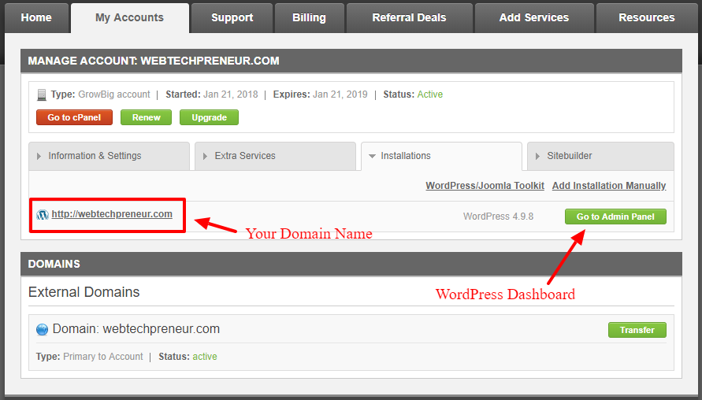Collapse the Installations arrow

click(372, 156)
